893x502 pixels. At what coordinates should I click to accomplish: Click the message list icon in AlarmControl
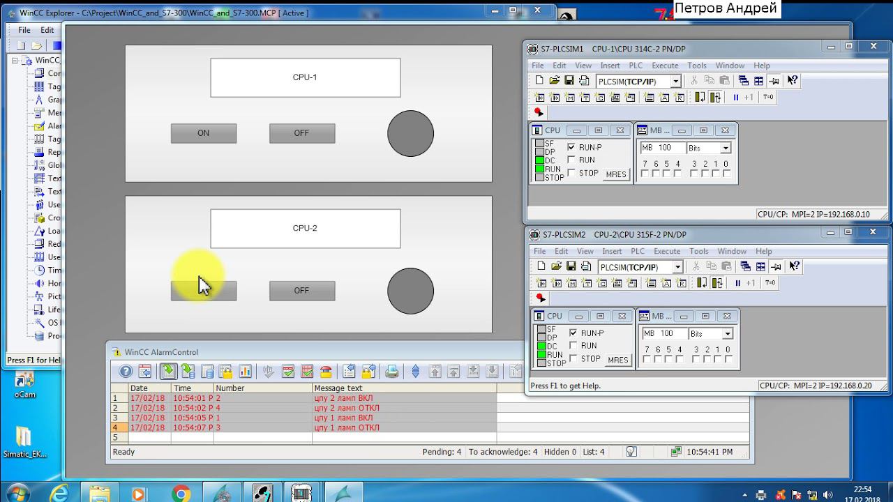tap(168, 372)
